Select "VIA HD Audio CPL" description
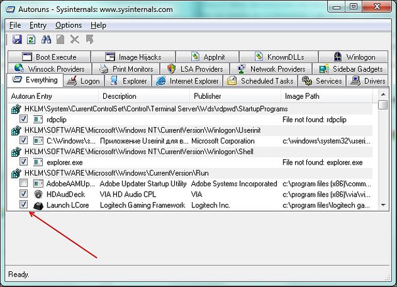 point(128,194)
